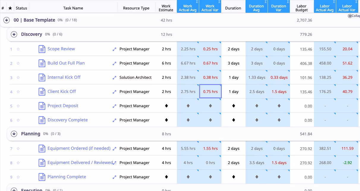Open document icon for Planning Complete

pos(42,177)
